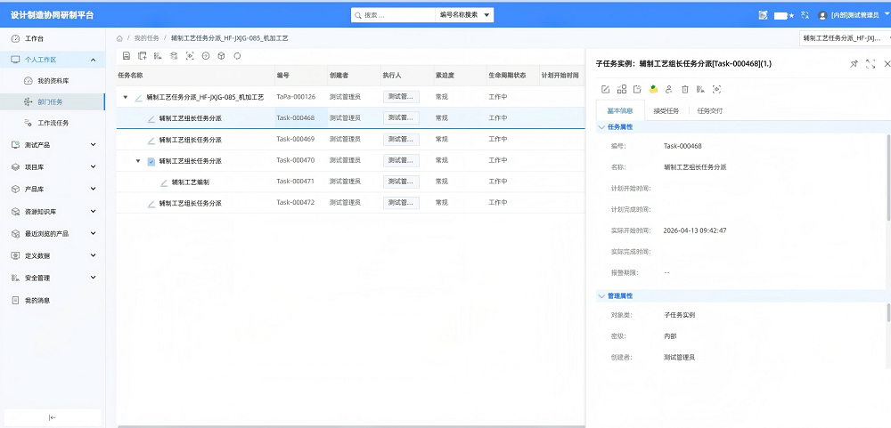Click the home icon in the breadcrumb
Viewport: 891px width, 428px height.
119,38
